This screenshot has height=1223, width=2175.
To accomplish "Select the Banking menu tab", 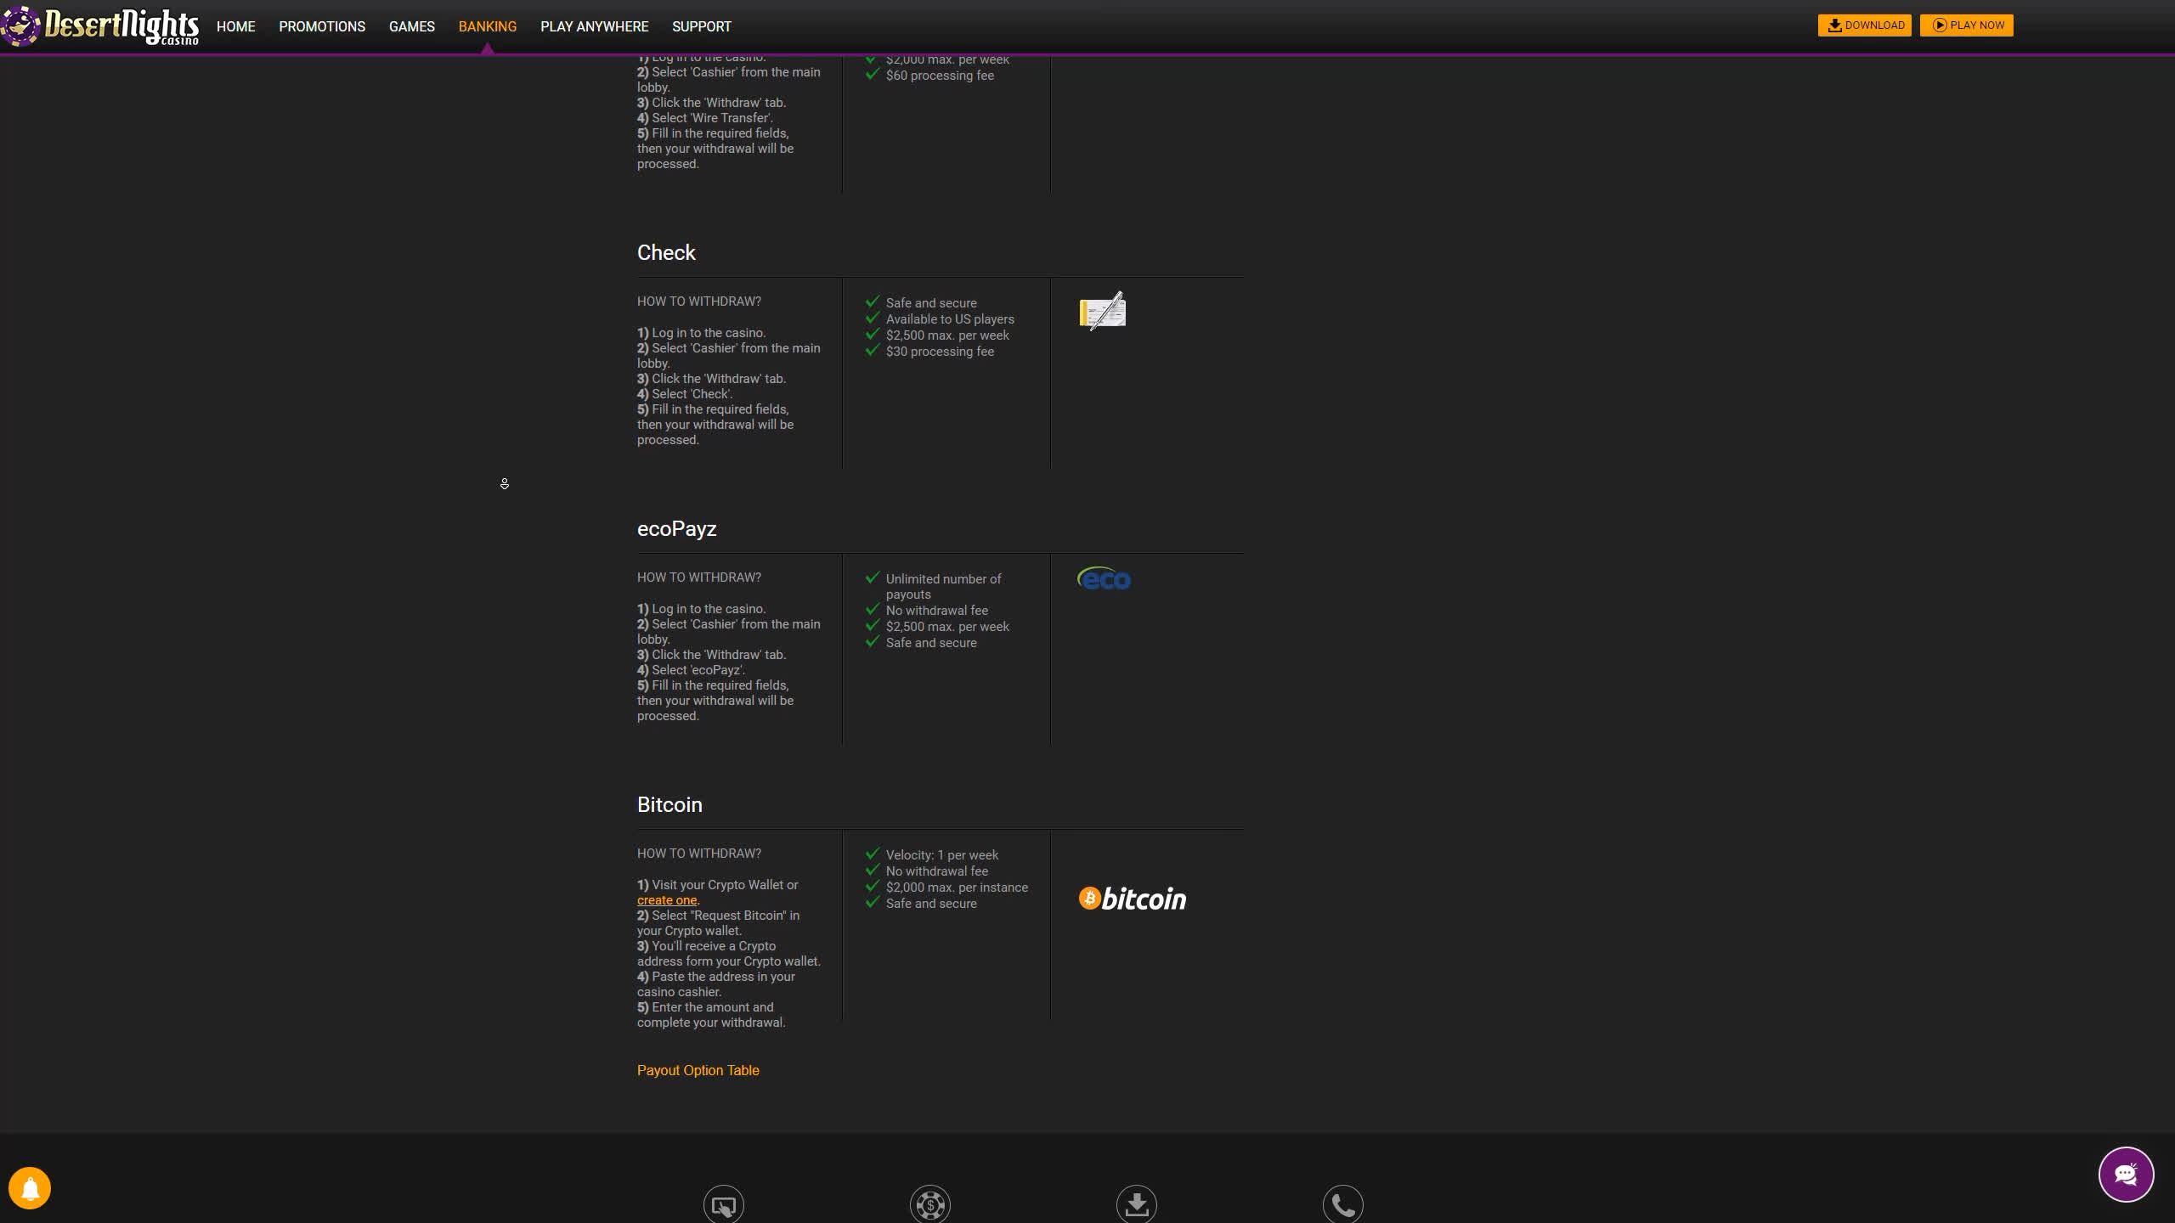I will (488, 26).
